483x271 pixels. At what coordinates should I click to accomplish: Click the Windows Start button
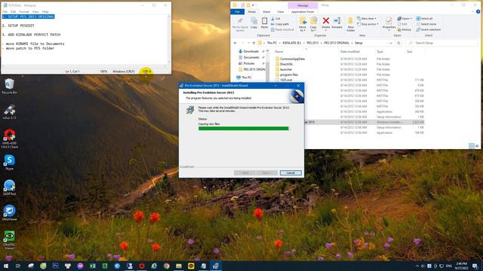pos(6,266)
